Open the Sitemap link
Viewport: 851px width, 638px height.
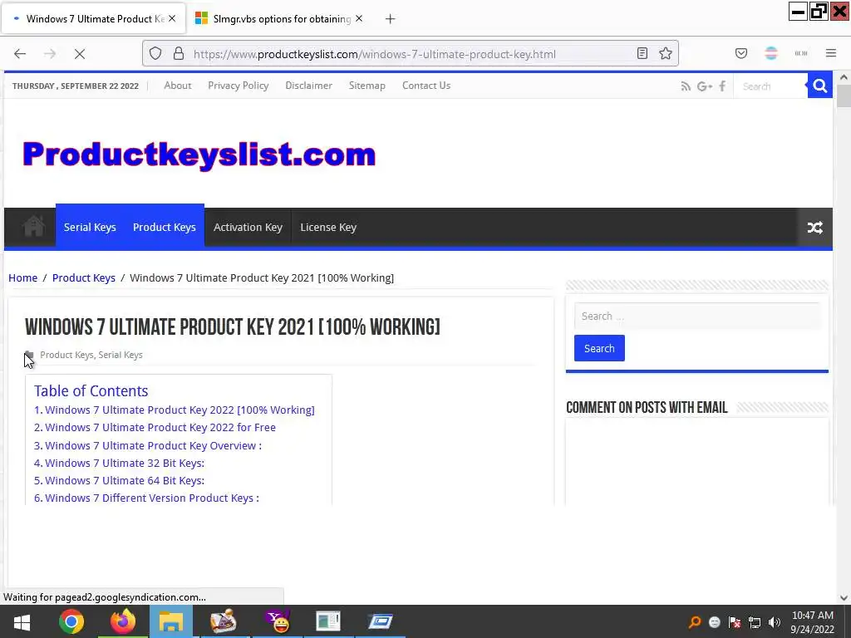(366, 86)
